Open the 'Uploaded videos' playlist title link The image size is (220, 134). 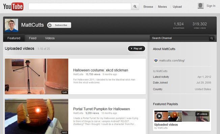point(166,125)
